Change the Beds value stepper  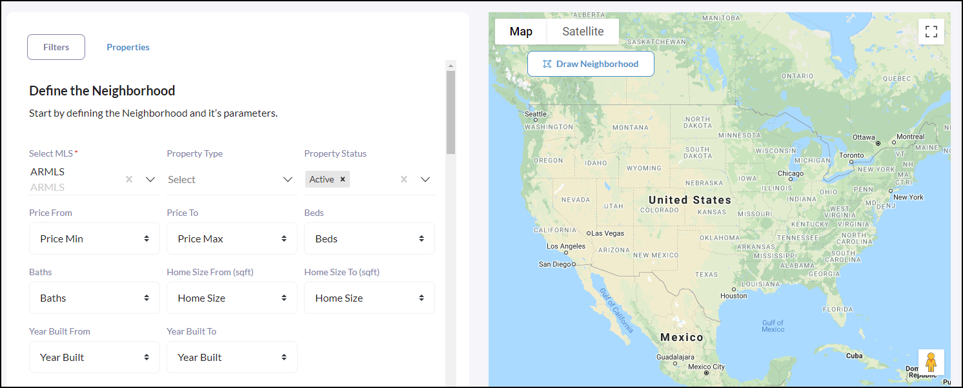click(x=421, y=238)
